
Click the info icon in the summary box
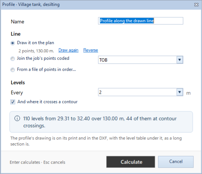point(17,118)
